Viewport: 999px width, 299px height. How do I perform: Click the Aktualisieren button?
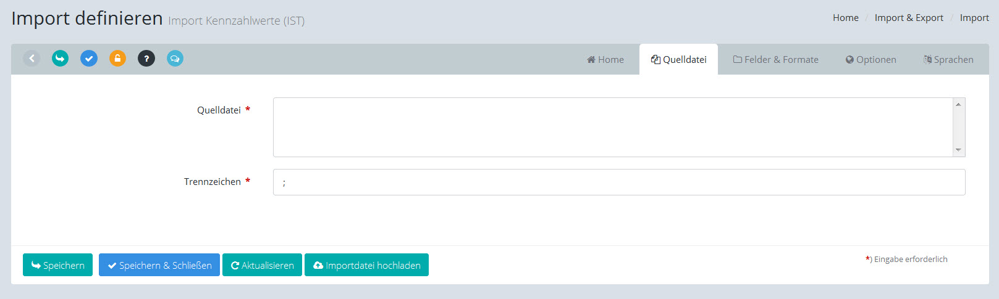tap(262, 265)
